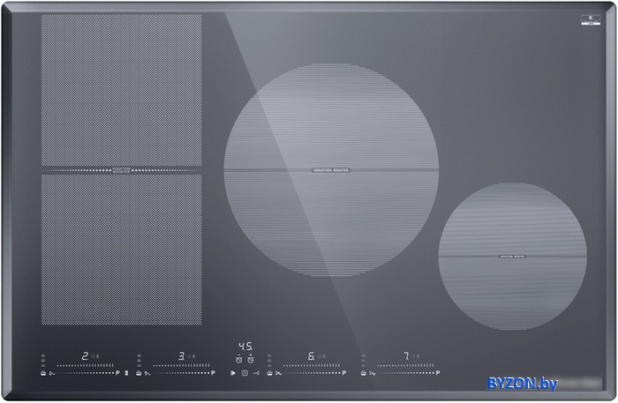
Task: Click the BYZON.by watermark link
Action: pos(524,383)
